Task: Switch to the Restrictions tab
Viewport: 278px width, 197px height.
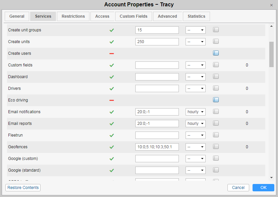Action: click(73, 16)
